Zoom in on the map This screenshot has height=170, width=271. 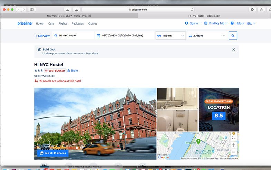click(x=234, y=145)
